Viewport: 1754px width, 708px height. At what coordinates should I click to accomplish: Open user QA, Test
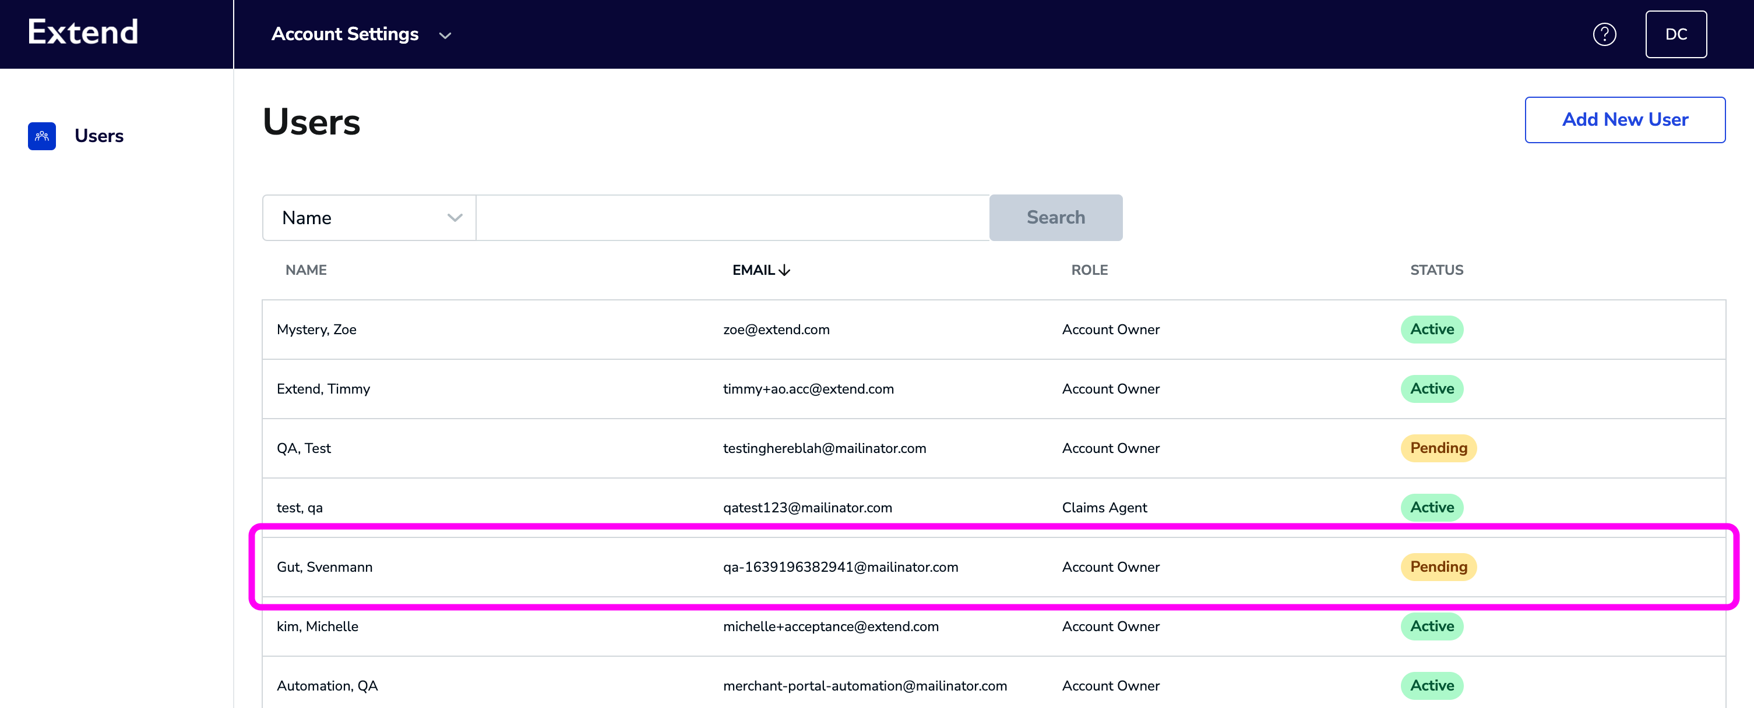point(304,448)
